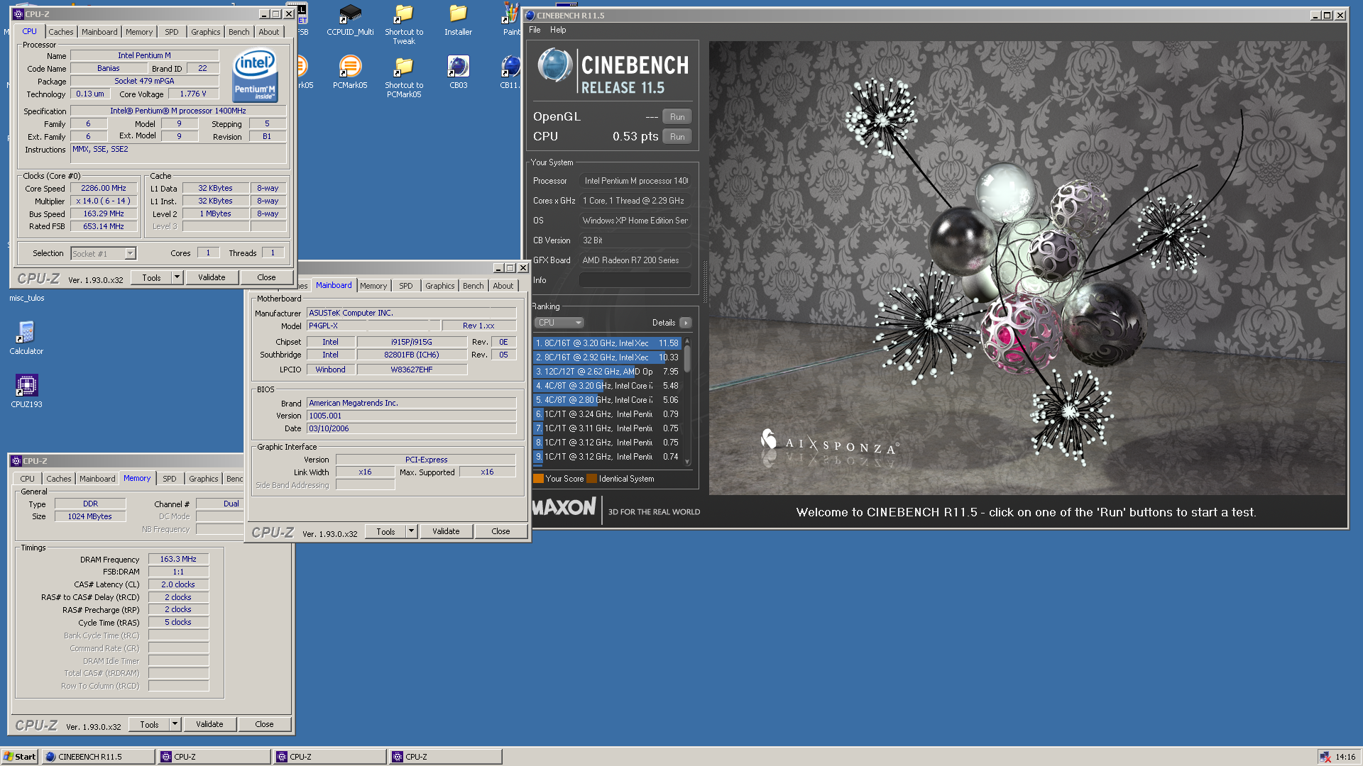Open the SPD tab in top CPU-Z
Viewport: 1363px width, 766px height.
[172, 32]
